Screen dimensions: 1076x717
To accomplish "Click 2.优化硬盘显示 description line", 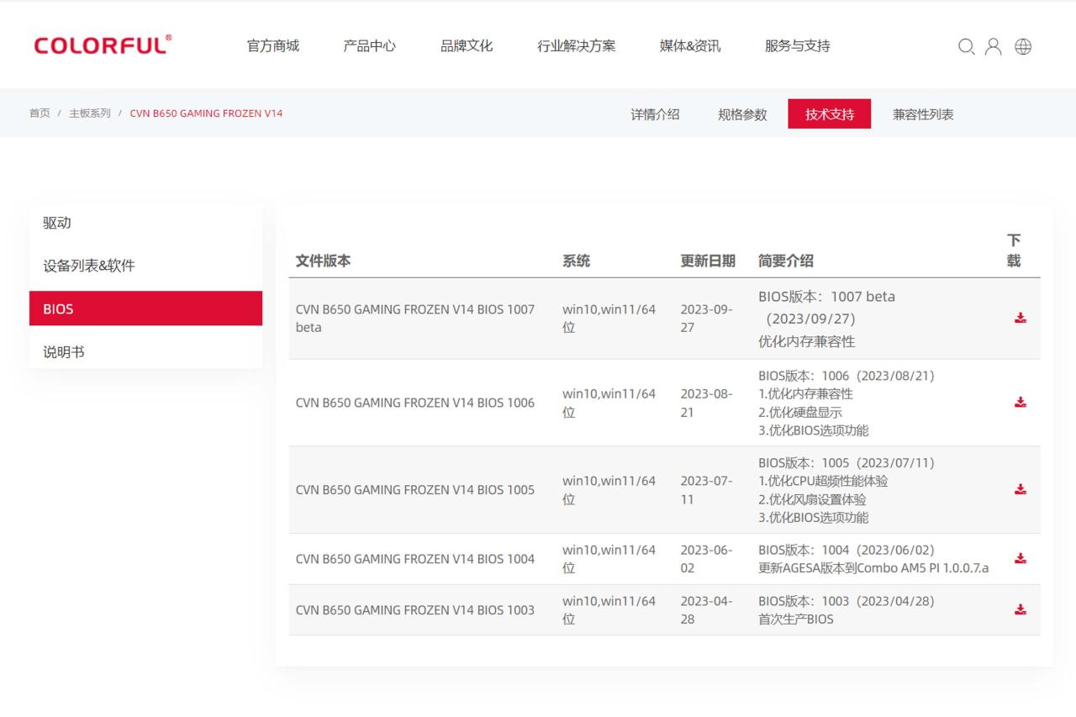I will coord(800,412).
